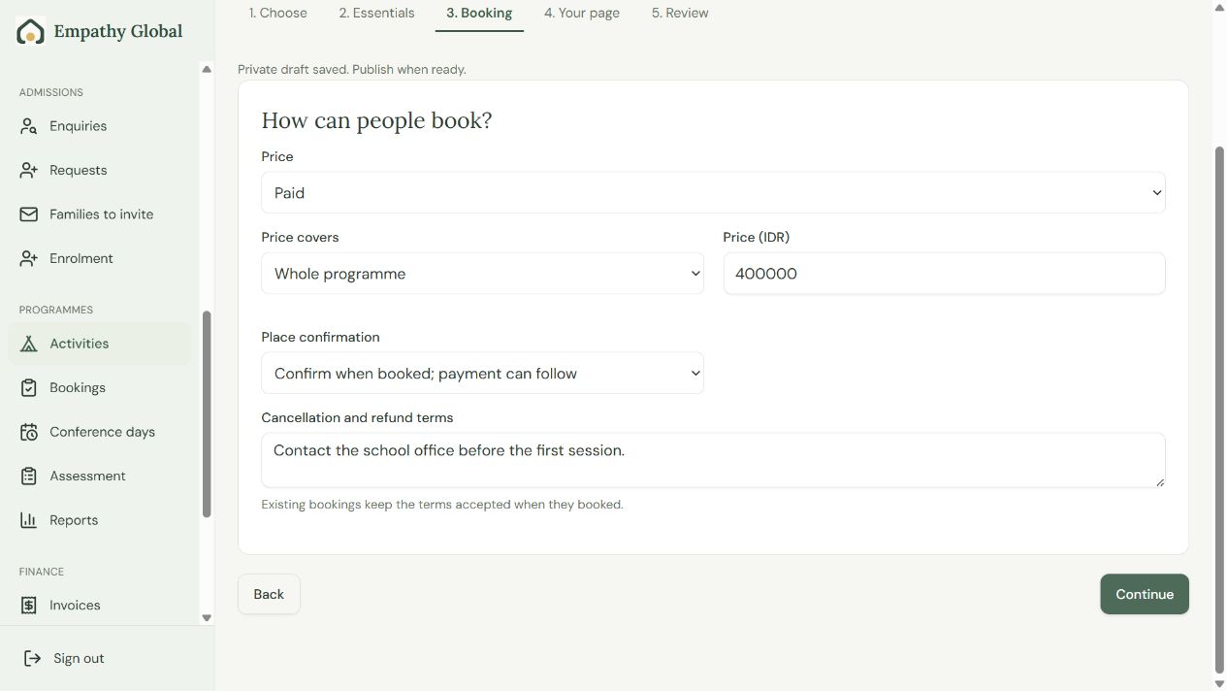This screenshot has width=1227, height=691.
Task: Open the Bookings sidebar link
Action: (x=100, y=388)
